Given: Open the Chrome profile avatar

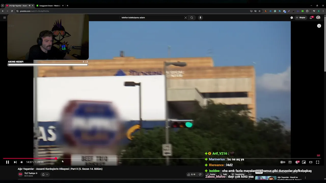Looking at the screenshot, I should (x=319, y=11).
